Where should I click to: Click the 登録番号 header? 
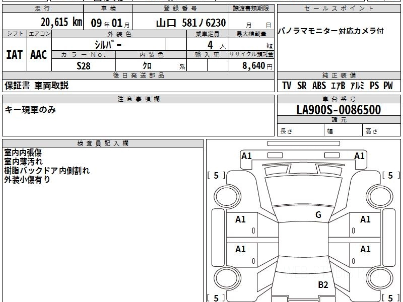click(180, 9)
